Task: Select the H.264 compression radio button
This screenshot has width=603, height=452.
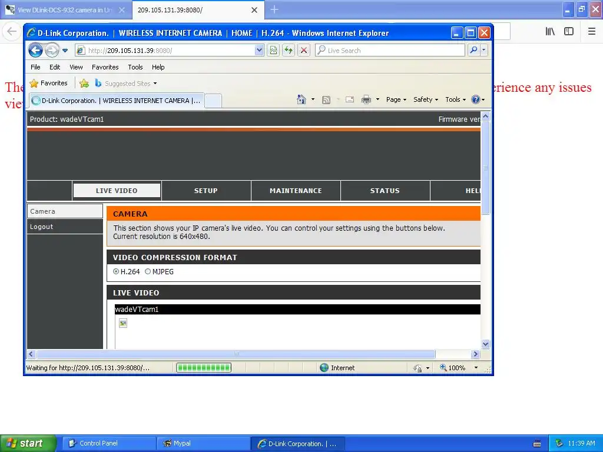Action: coord(116,271)
